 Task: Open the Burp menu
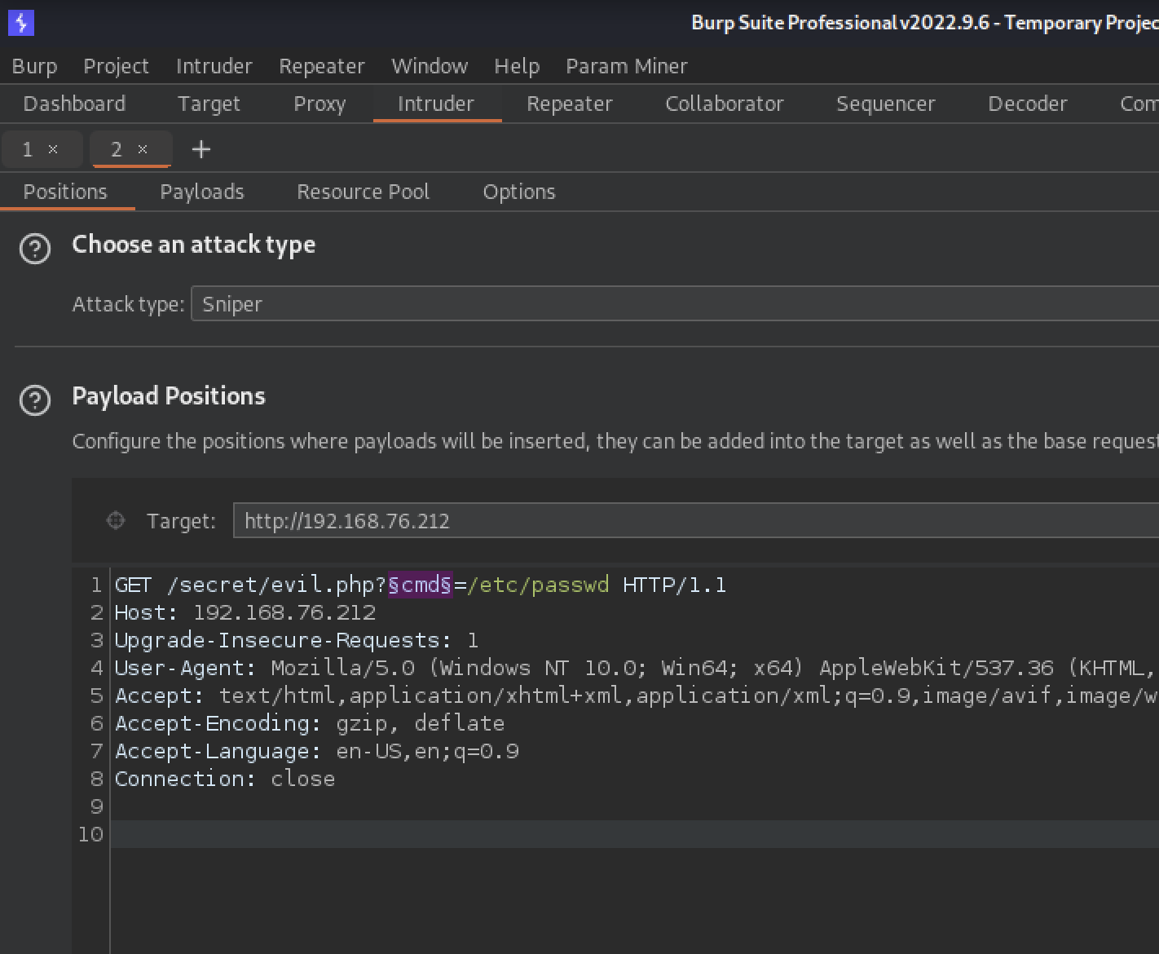(x=34, y=66)
